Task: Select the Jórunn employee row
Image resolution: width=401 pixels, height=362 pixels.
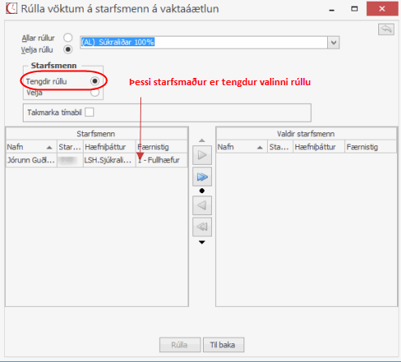Action: pos(97,160)
